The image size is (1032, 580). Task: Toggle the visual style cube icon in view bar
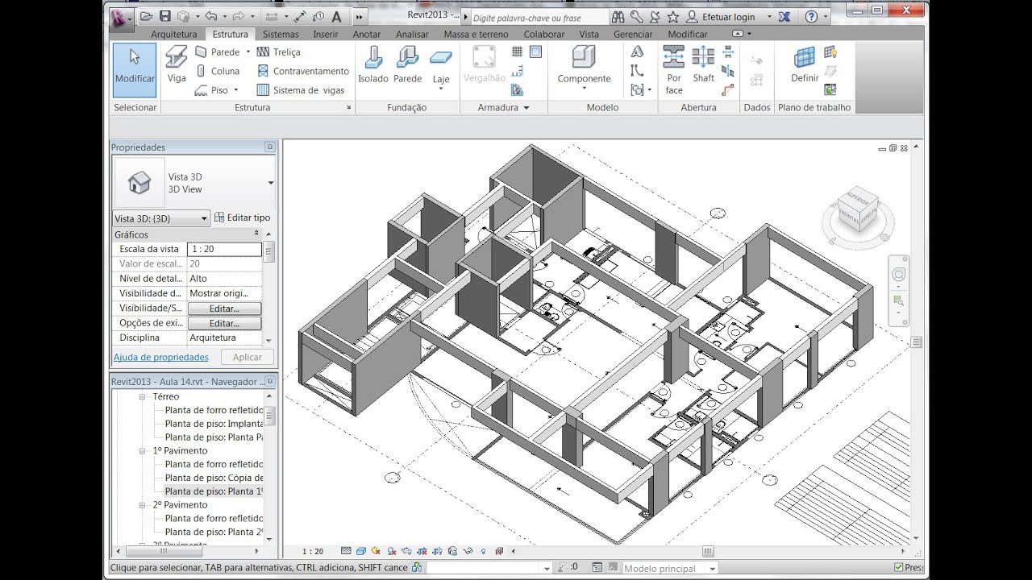[x=361, y=552]
